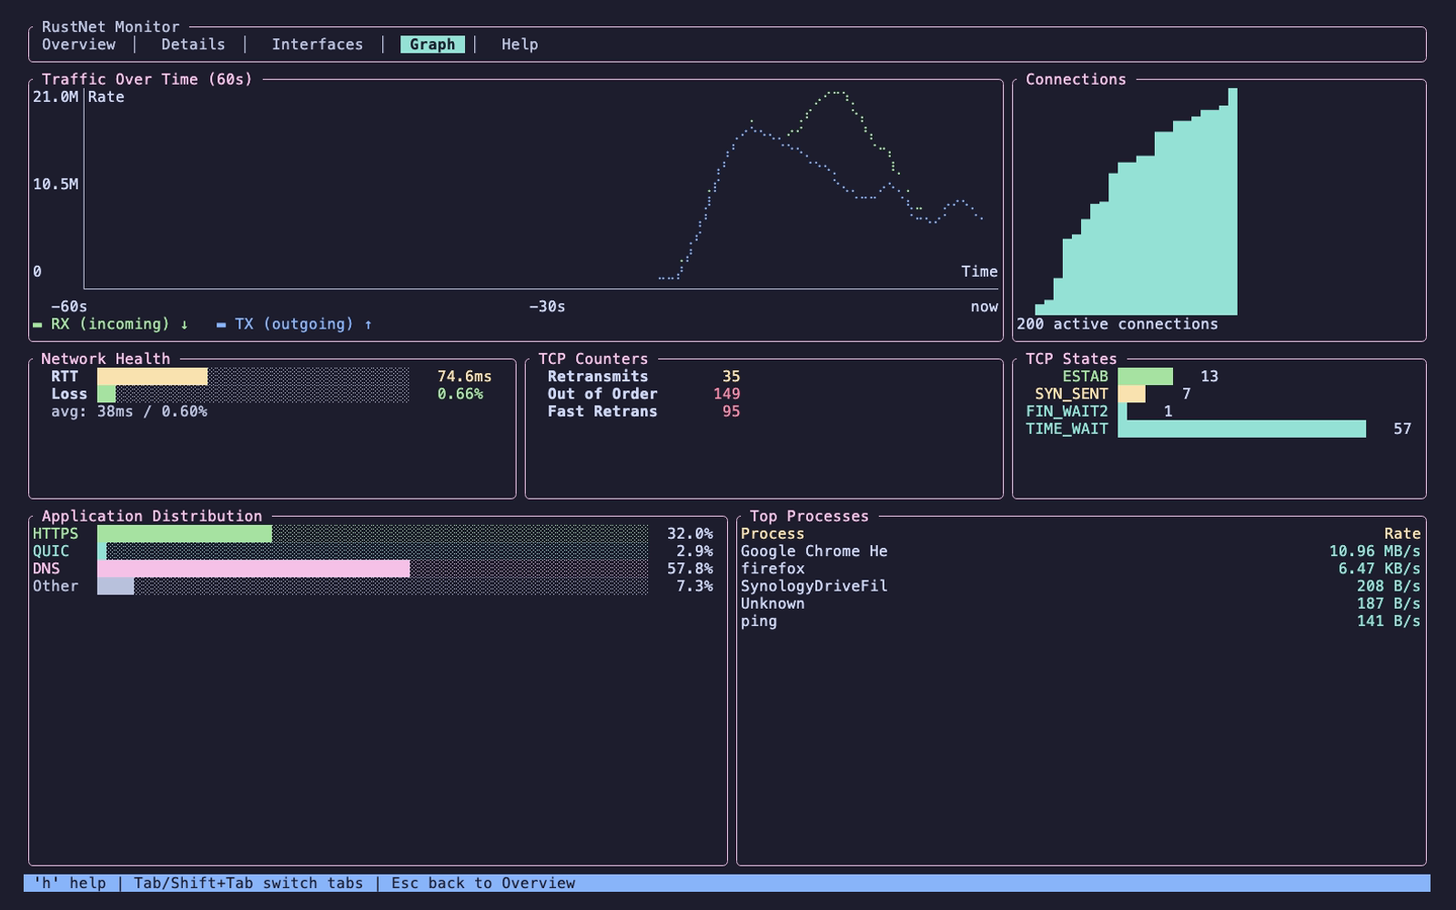Select the Google Chrome He process row
Image resolution: width=1456 pixels, height=910 pixels.
(x=1080, y=551)
